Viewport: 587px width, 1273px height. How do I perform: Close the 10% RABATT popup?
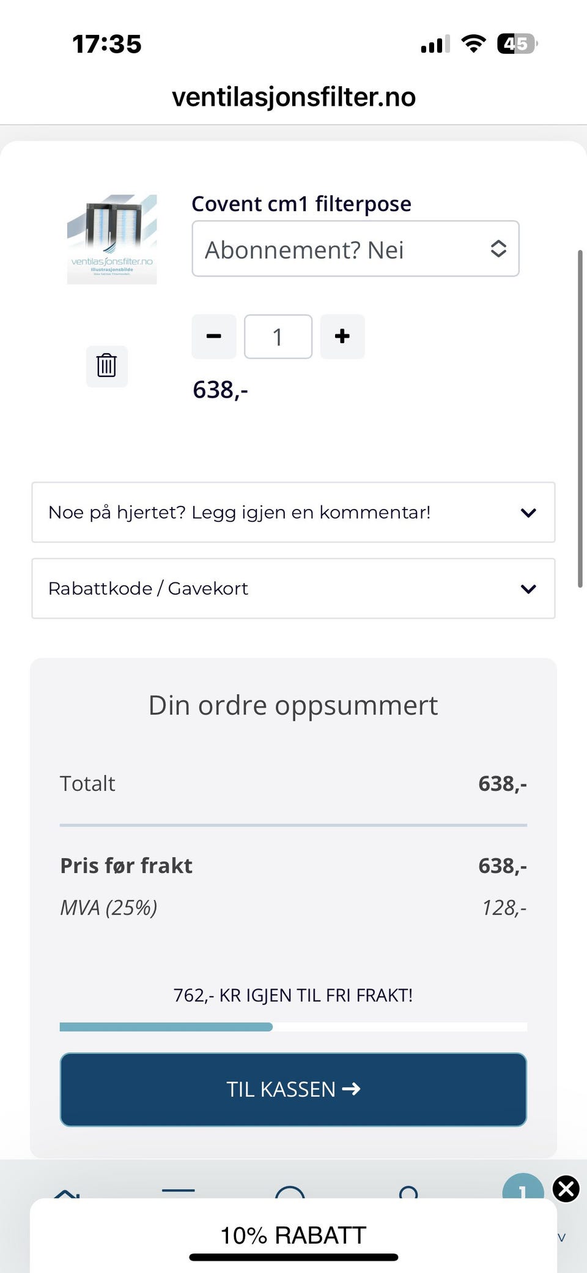click(x=566, y=1189)
